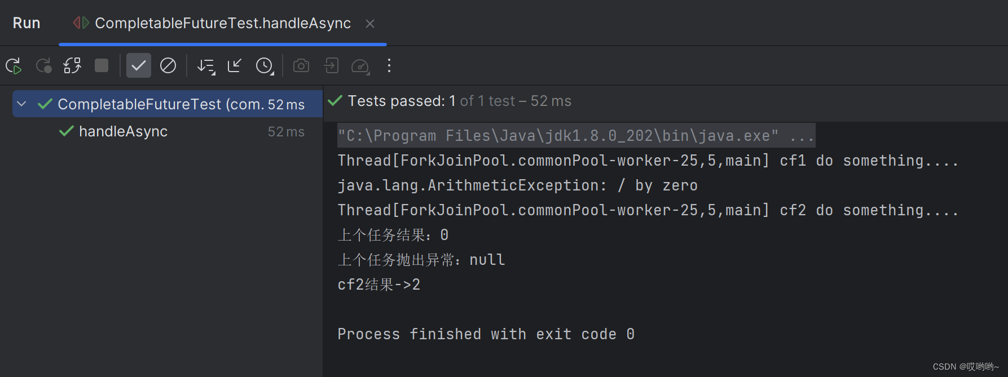This screenshot has height=377, width=1008.
Task: Close the CompletableFutureTest.handleAsync tab
Action: (370, 24)
